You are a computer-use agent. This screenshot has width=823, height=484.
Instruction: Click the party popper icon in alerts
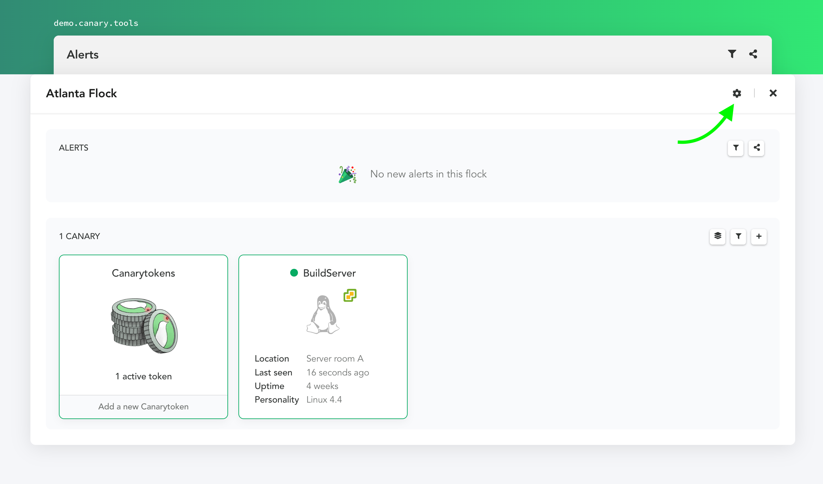pyautogui.click(x=347, y=174)
